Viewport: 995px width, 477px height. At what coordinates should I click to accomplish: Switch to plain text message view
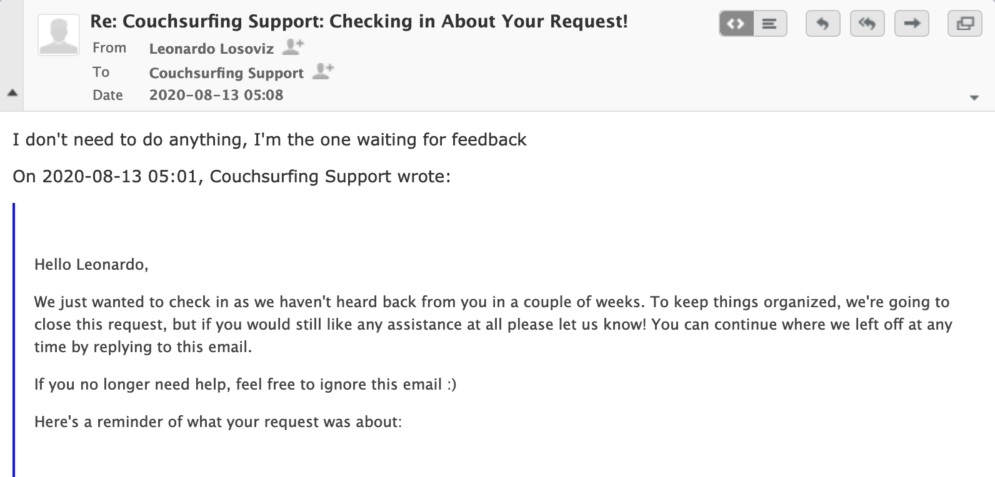tap(769, 24)
